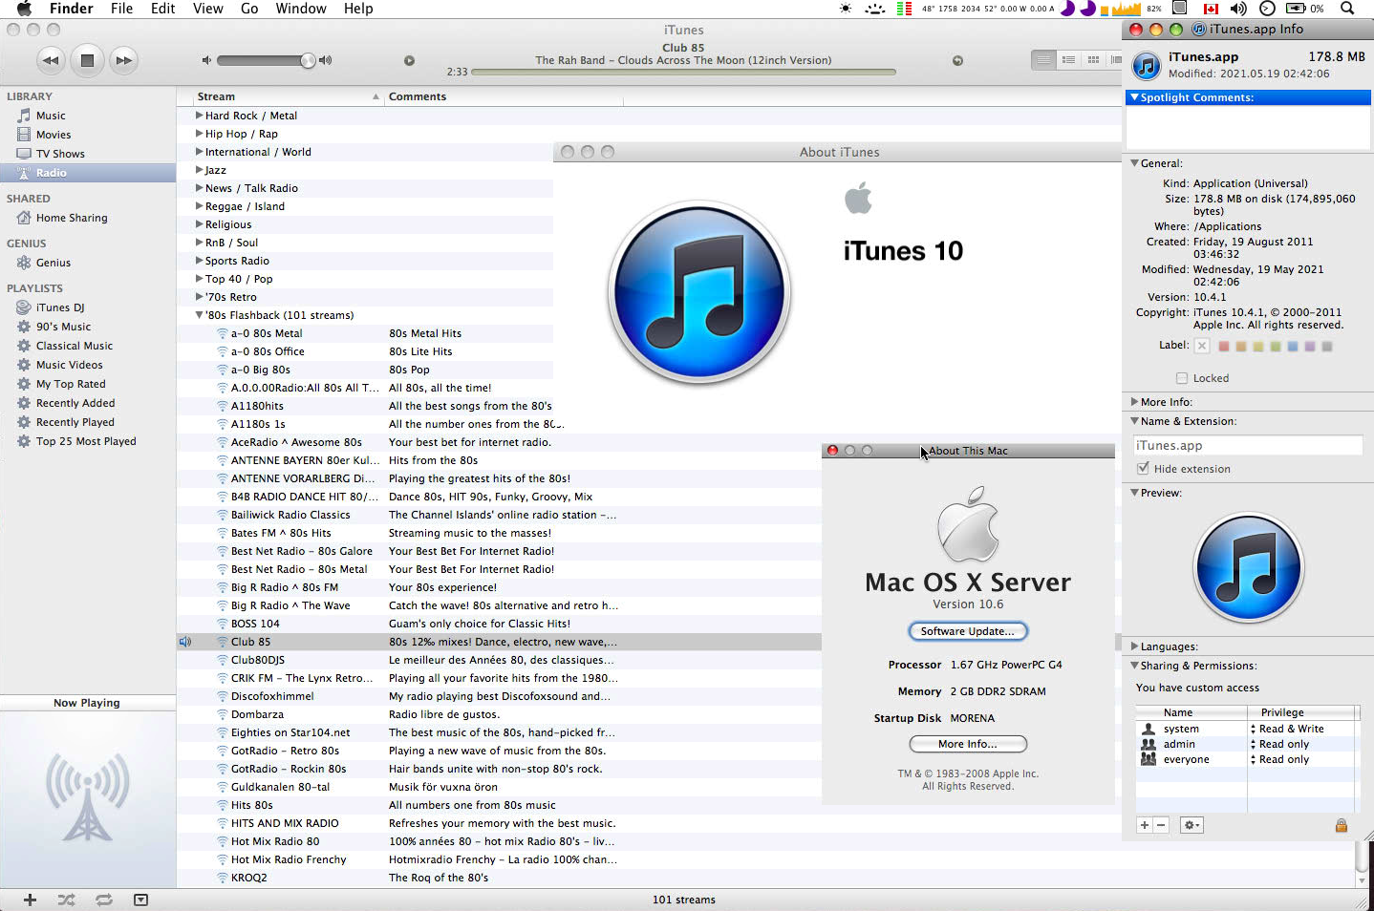Image resolution: width=1374 pixels, height=911 pixels.
Task: Click the repeat icon in bottom bar
Action: (103, 900)
